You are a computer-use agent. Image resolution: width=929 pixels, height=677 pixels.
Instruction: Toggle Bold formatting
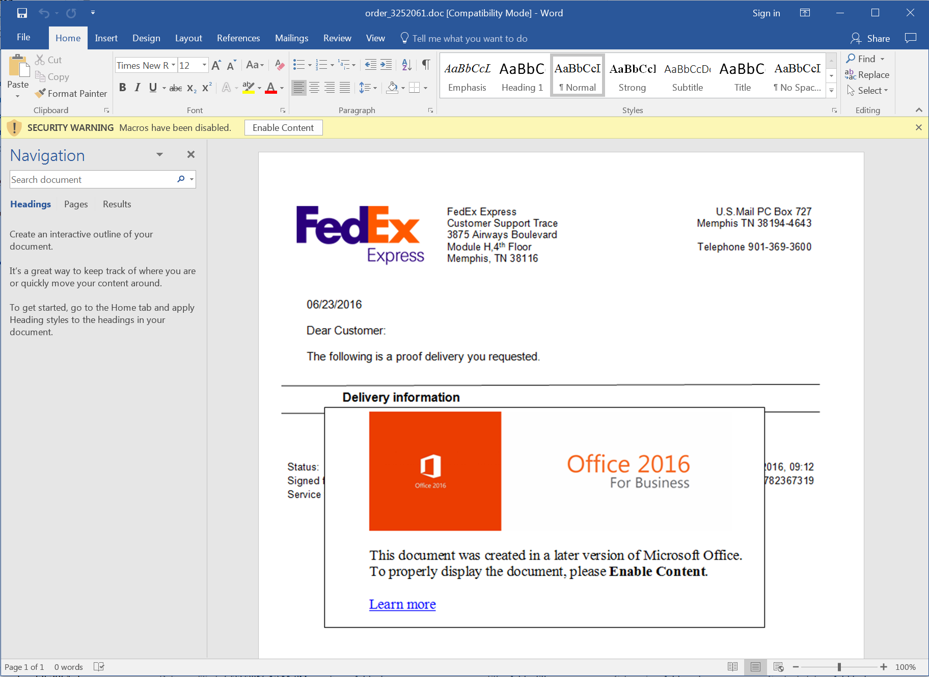tap(122, 88)
